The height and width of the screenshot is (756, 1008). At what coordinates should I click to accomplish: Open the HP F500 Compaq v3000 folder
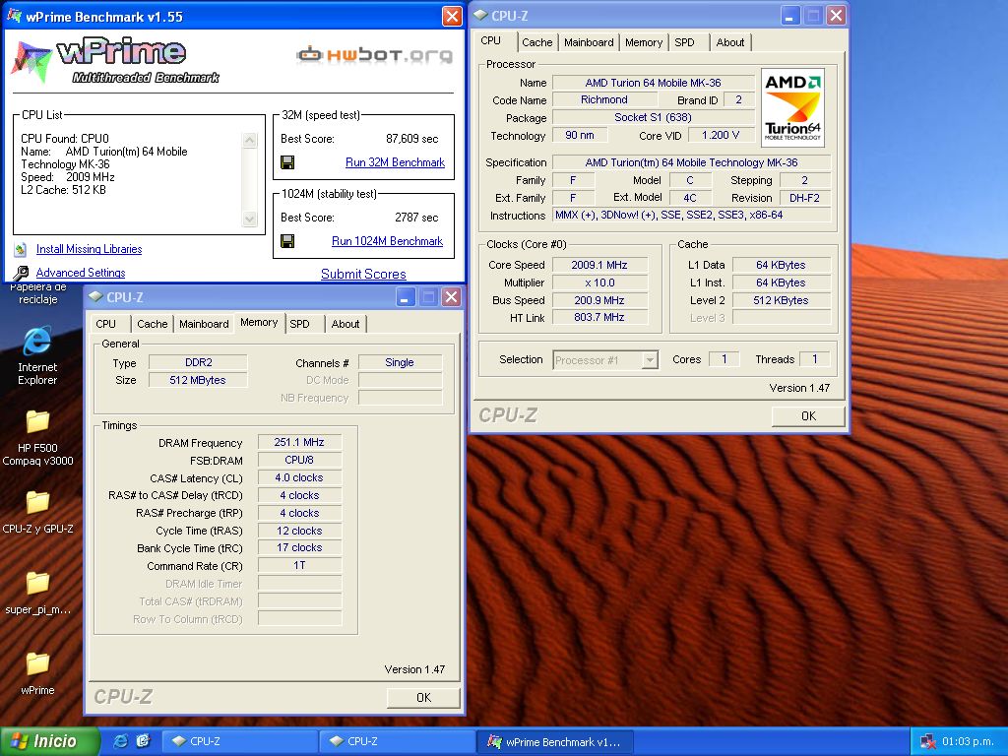(x=37, y=437)
